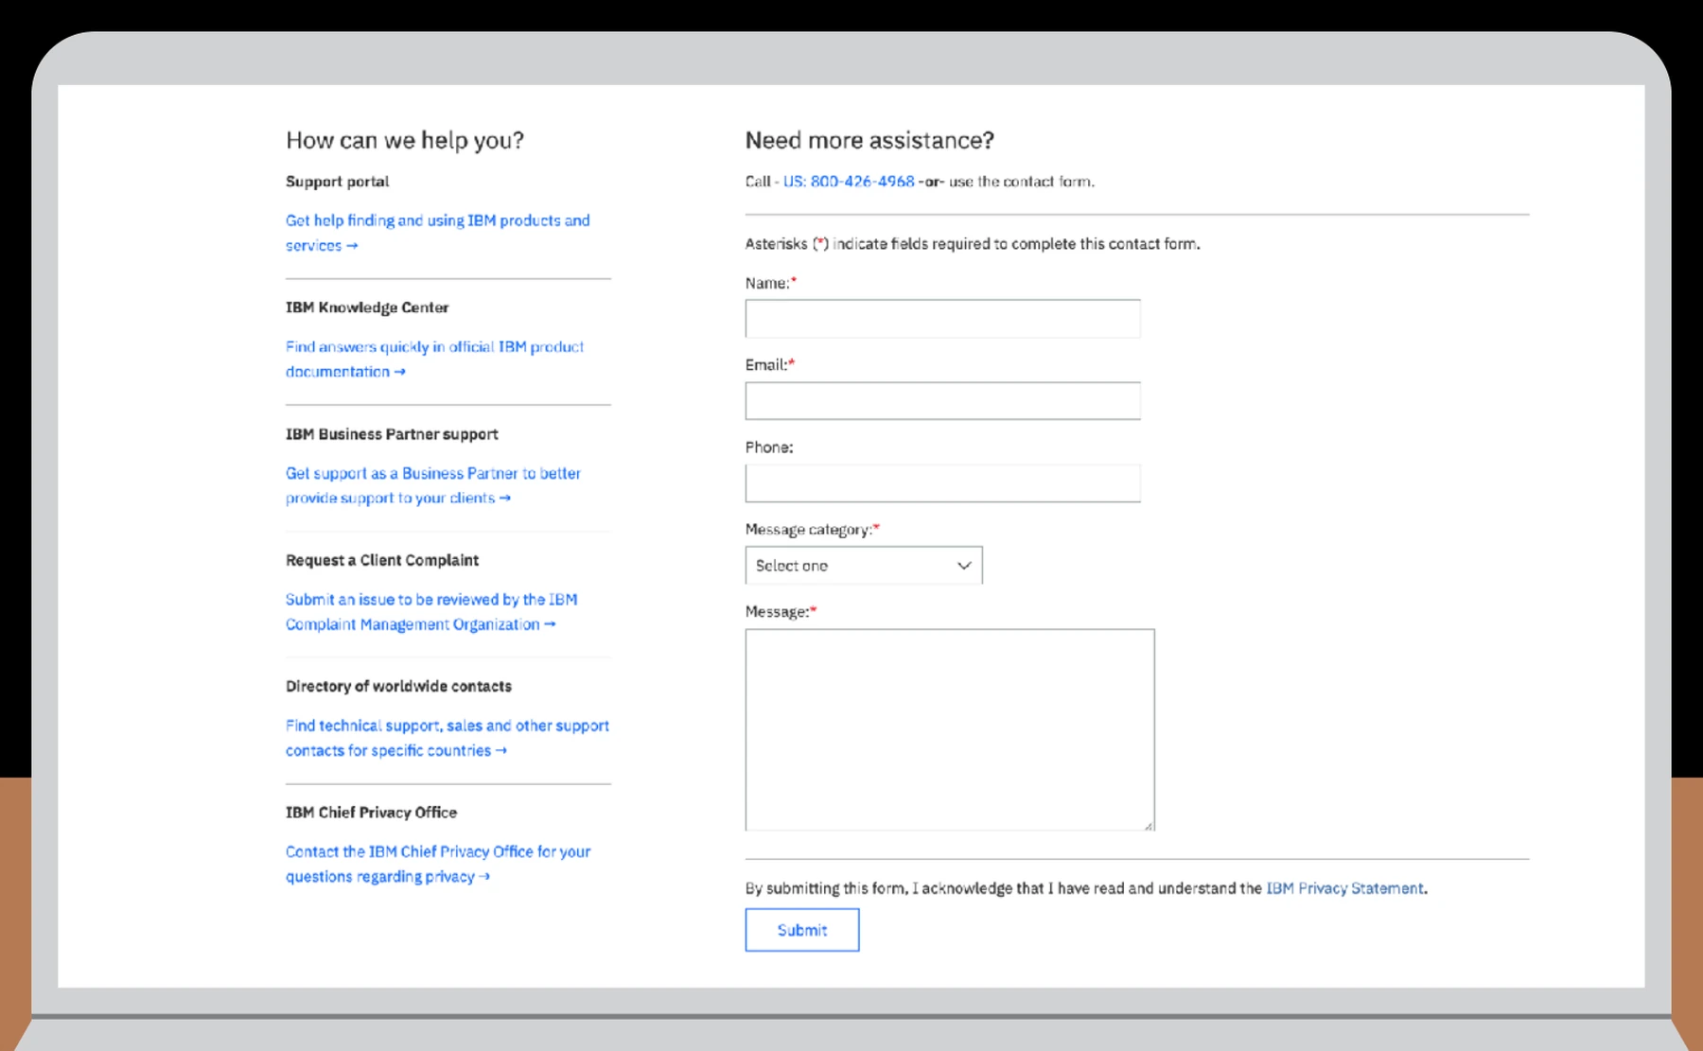Select the 'Request a Client Complaint' title
Image resolution: width=1703 pixels, height=1051 pixels.
(382, 560)
